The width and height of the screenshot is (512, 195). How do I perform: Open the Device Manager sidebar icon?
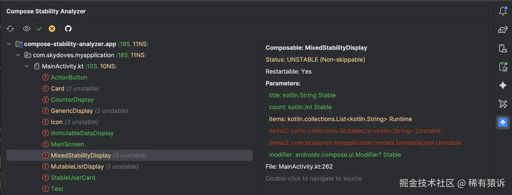click(x=503, y=48)
